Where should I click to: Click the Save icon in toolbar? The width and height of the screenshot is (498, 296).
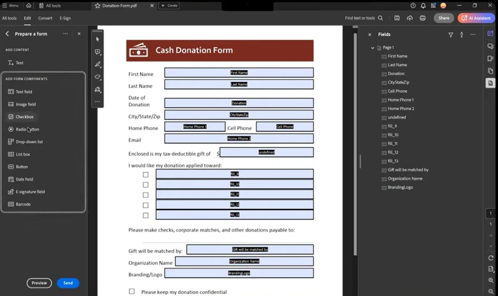(397, 18)
